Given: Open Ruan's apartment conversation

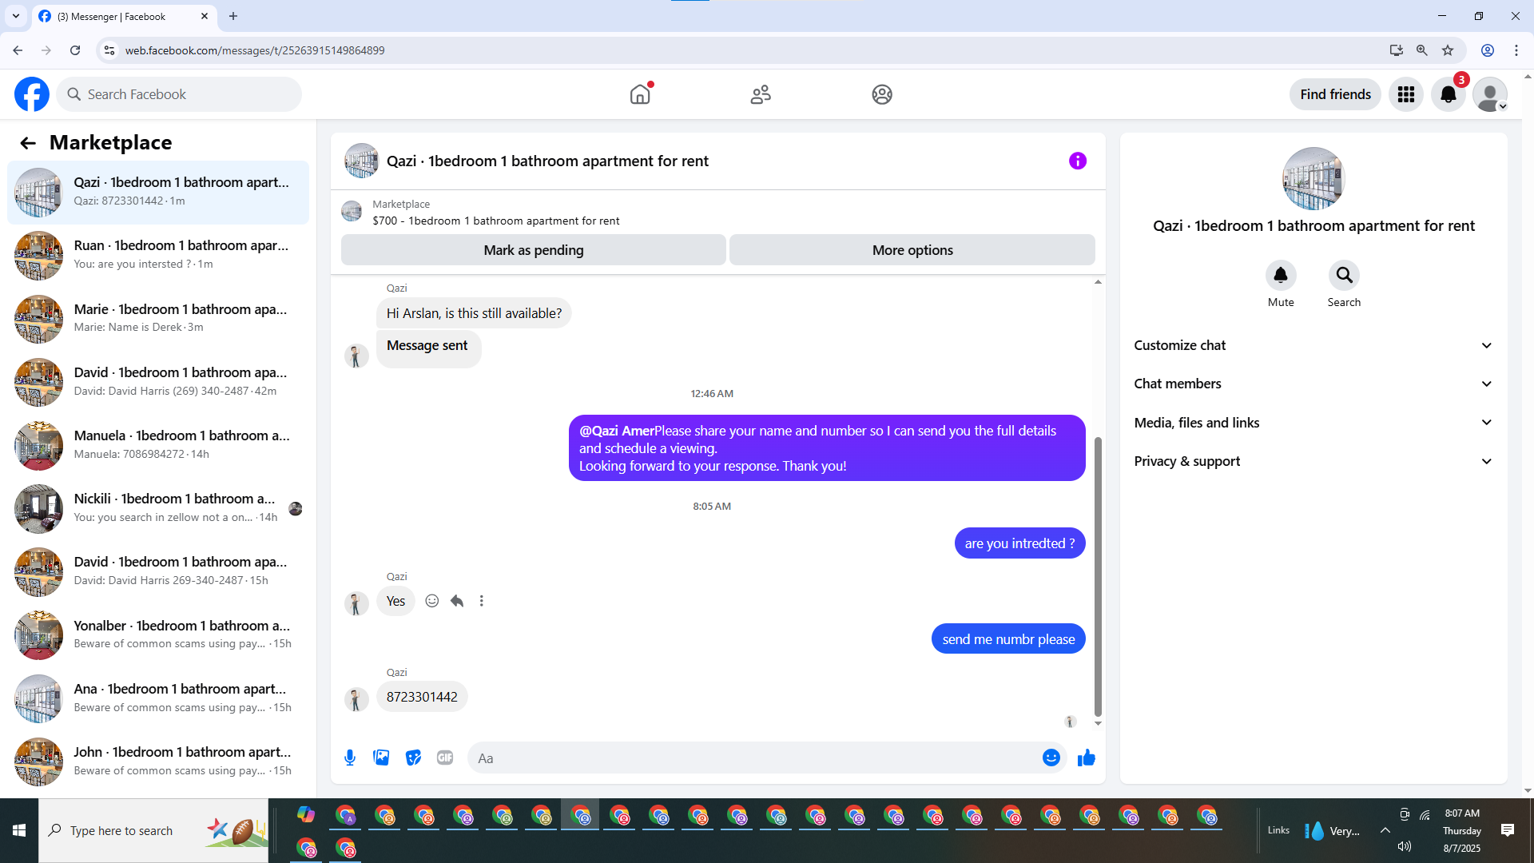Looking at the screenshot, I should tap(158, 256).
